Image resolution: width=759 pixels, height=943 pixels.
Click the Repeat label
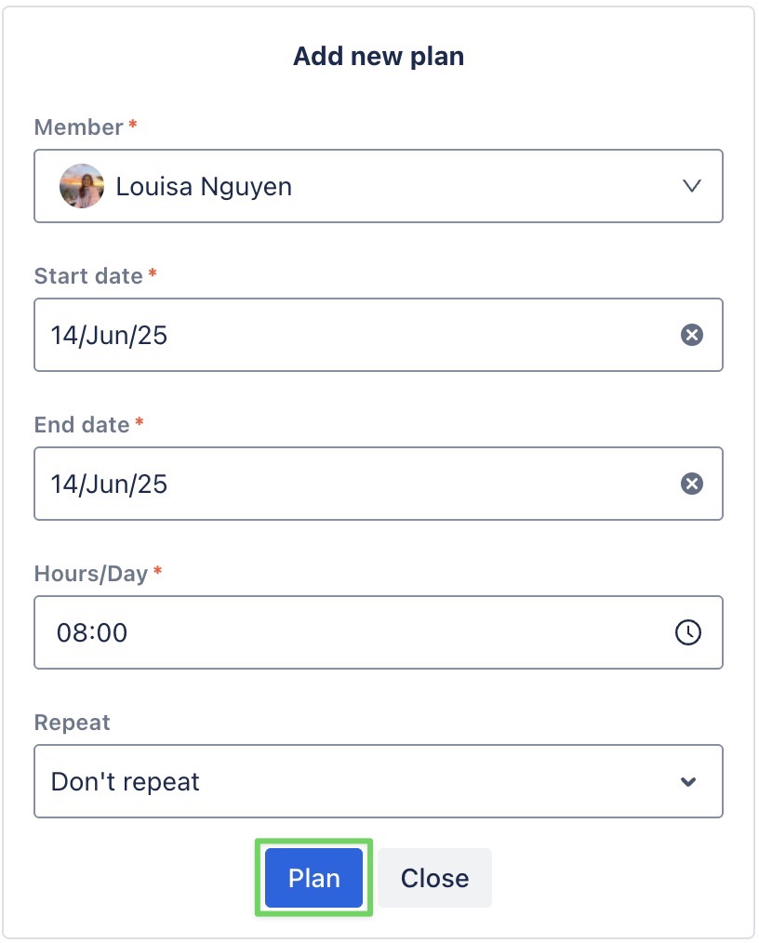click(x=73, y=722)
